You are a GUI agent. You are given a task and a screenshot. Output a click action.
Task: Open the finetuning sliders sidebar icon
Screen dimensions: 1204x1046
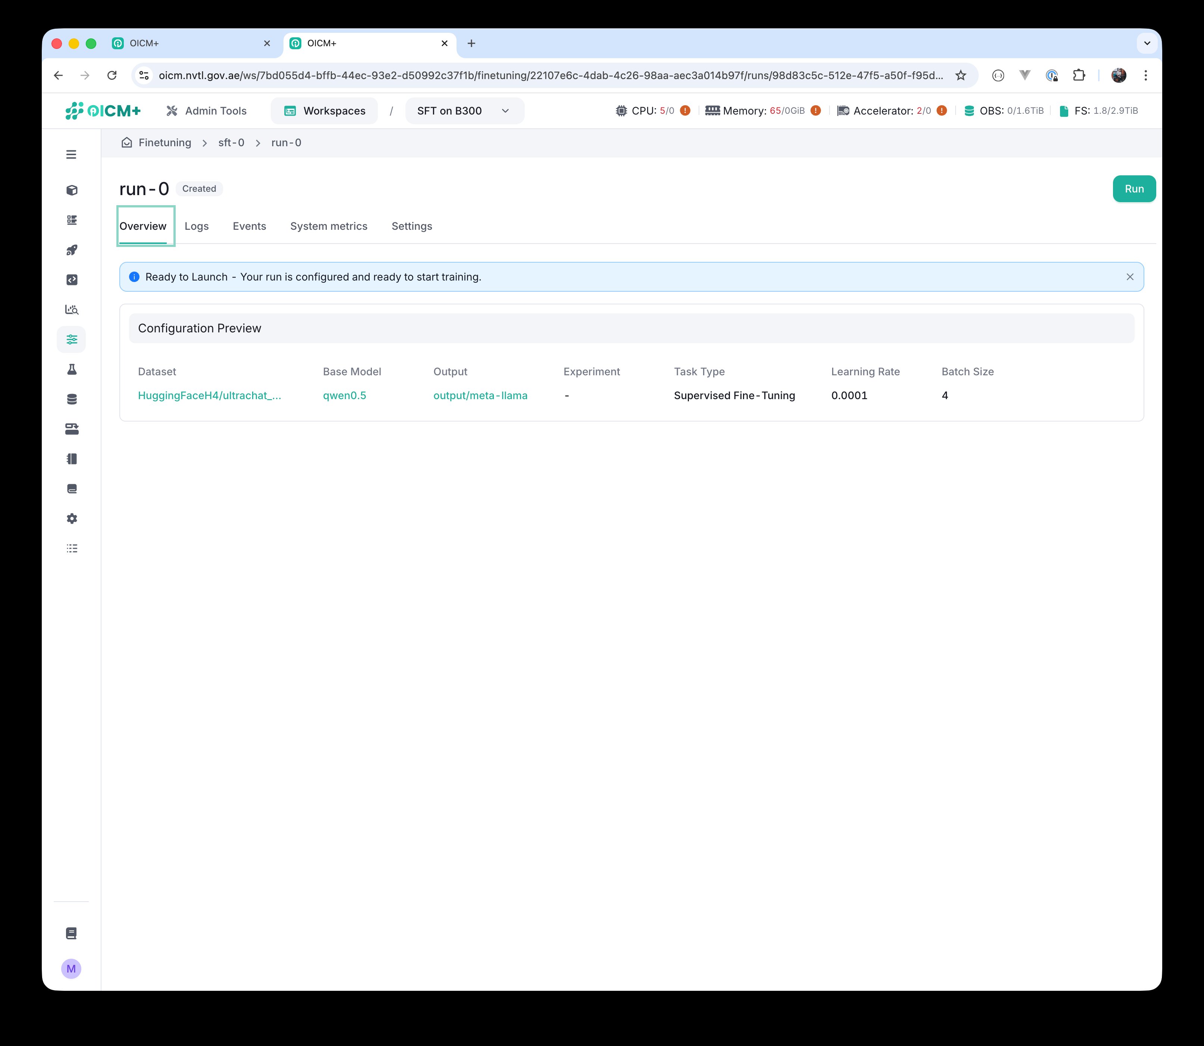coord(72,339)
